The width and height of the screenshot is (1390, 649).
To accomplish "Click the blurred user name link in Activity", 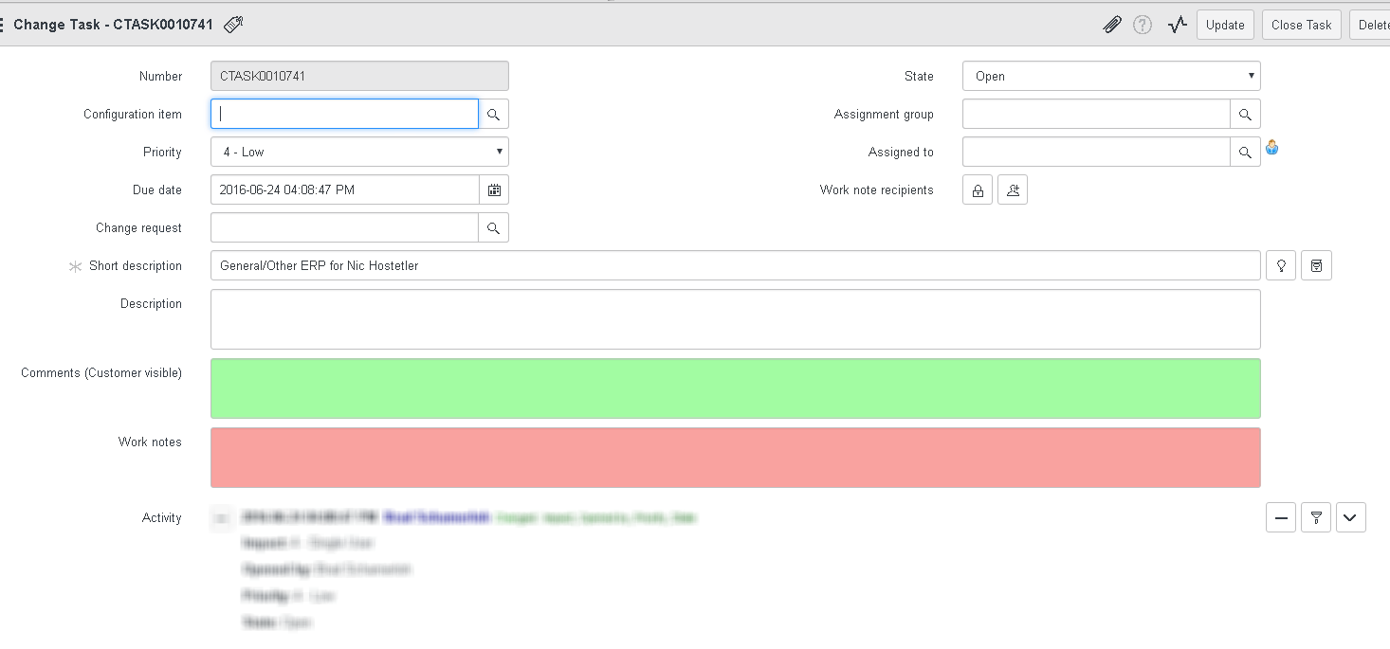I will click(x=437, y=517).
